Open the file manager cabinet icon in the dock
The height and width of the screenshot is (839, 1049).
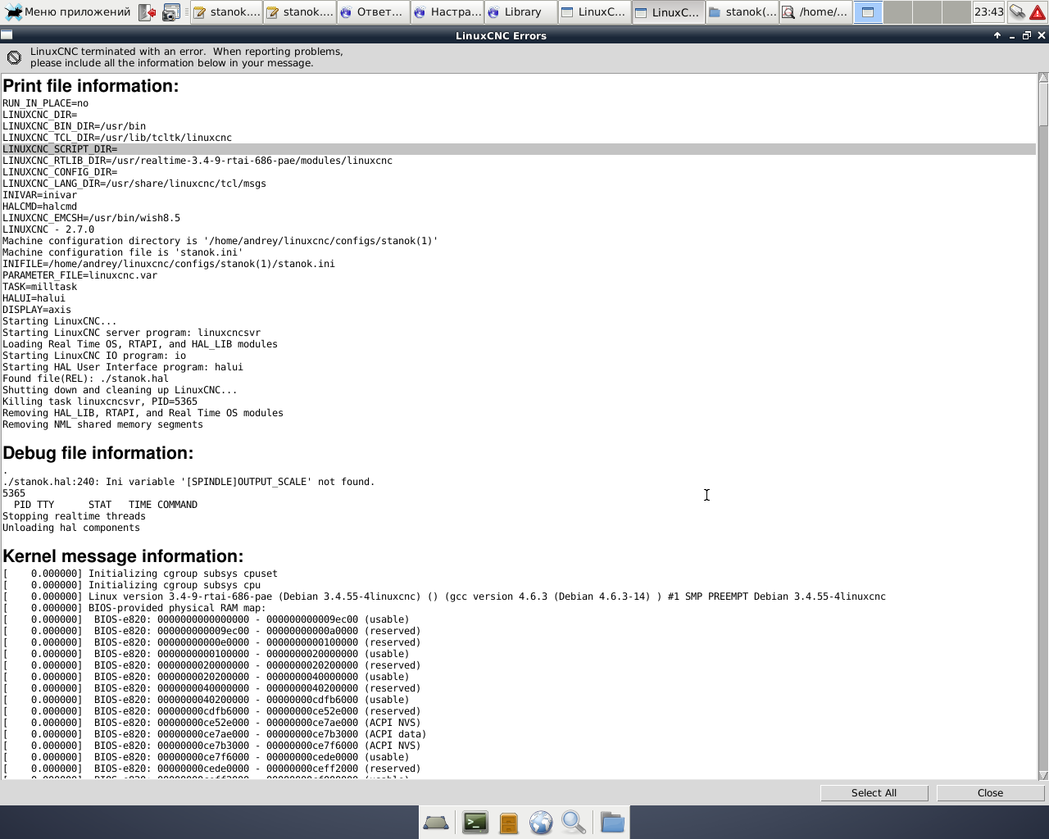(508, 822)
